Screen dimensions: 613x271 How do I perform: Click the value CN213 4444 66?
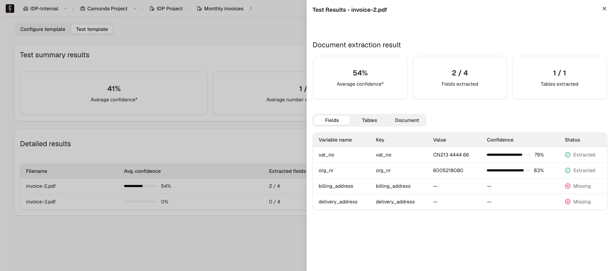coord(451,155)
